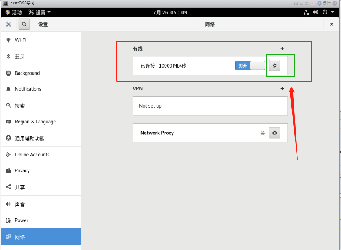Click the speaker icon beside 声音
This screenshot has width=341, height=250.
tap(8, 204)
